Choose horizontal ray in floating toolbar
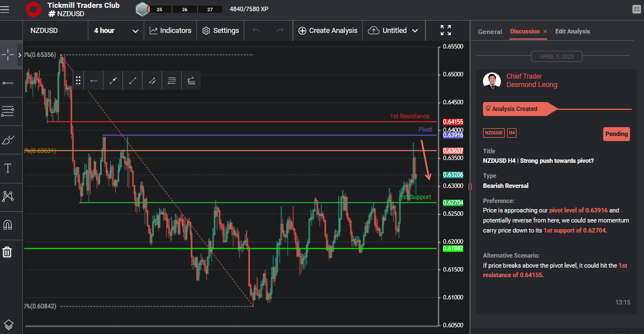Viewport: 644px width, 334px height. pos(94,81)
